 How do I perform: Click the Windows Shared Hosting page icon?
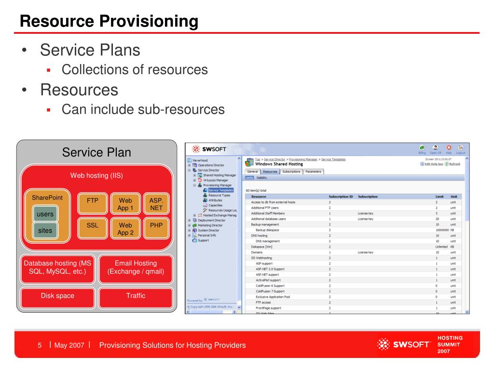(x=249, y=162)
